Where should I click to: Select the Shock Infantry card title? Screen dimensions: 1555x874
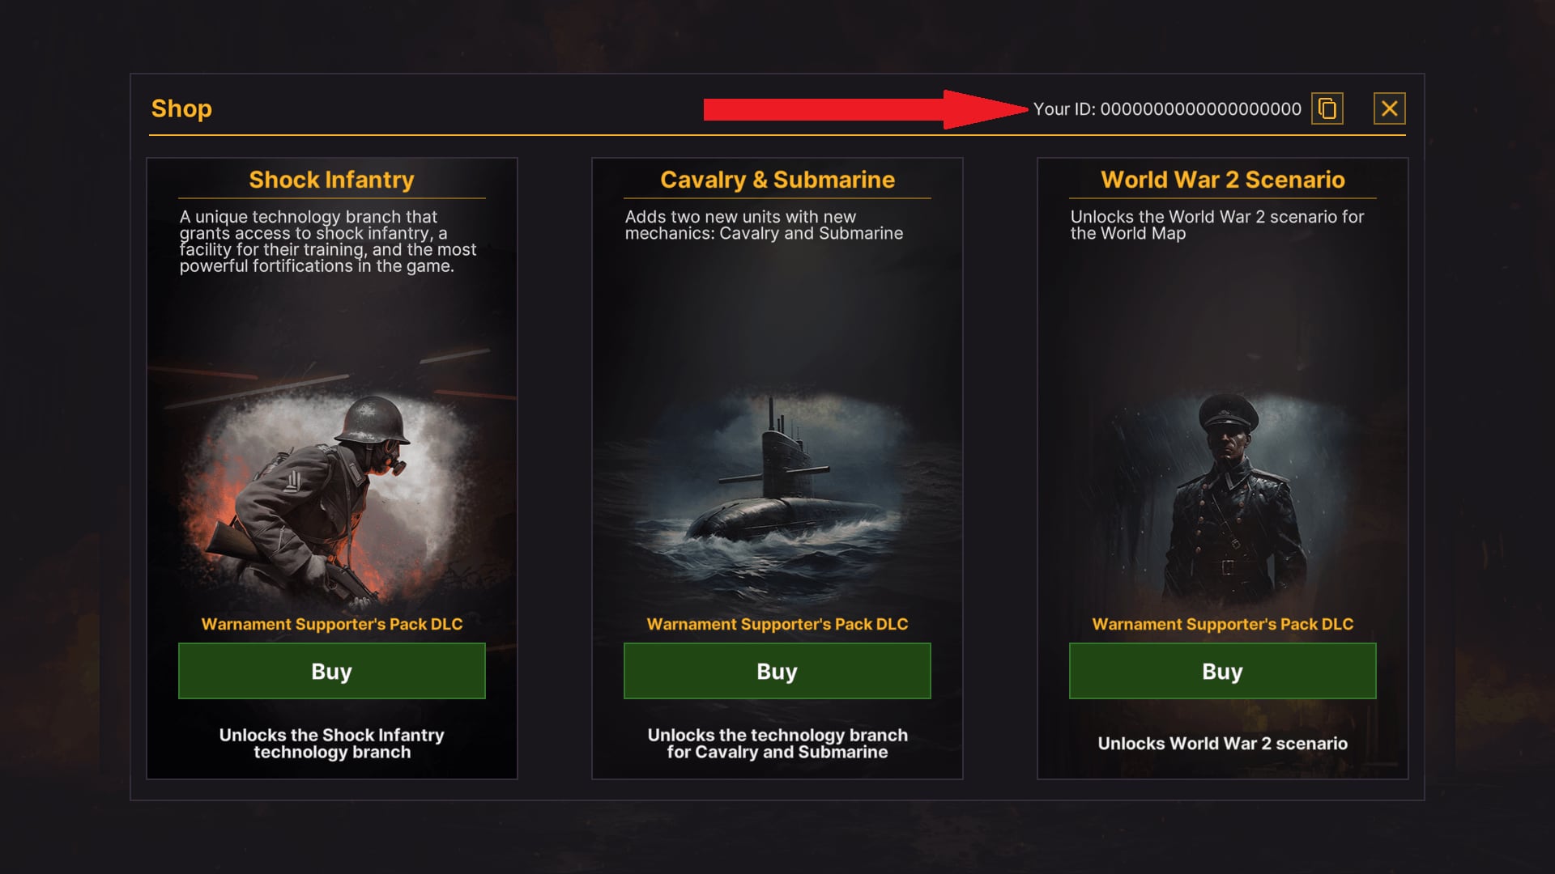click(331, 180)
